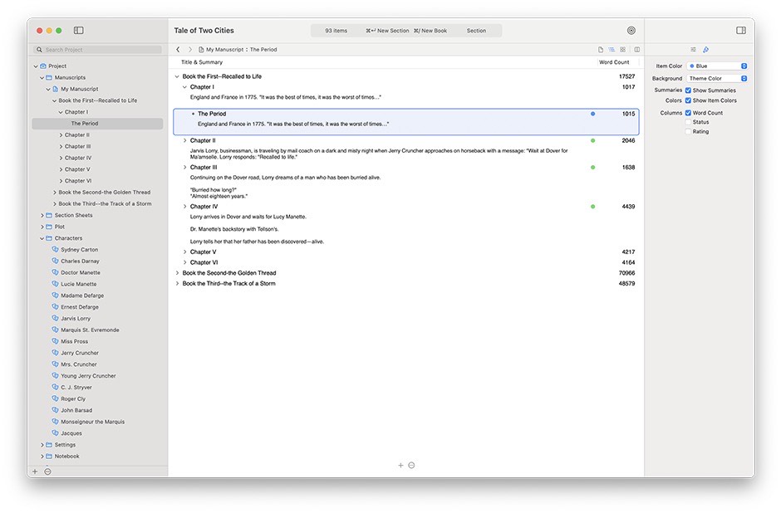Image resolution: width=781 pixels, height=513 pixels.
Task: Open the target goal circular icon
Action: (631, 31)
